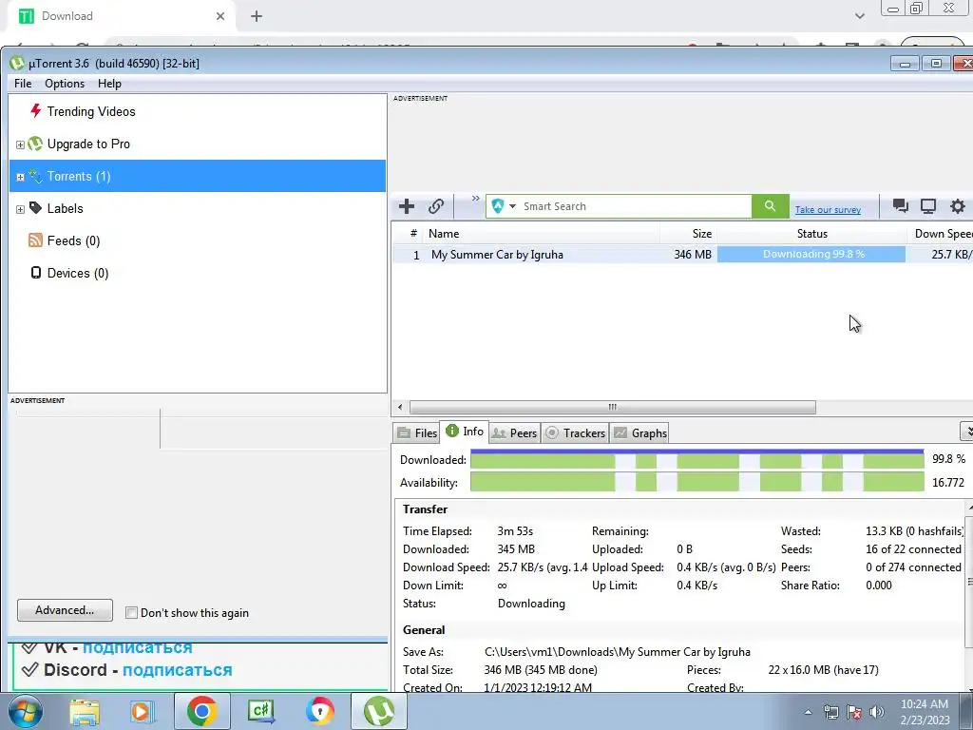The width and height of the screenshot is (973, 730).
Task: Click the Downloading 99.8 % progress bar
Action: pos(811,254)
